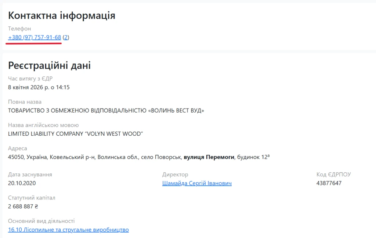The width and height of the screenshot is (376, 238).
Task: Open director profile Шамайда Сергій Іванович
Action: 197,183
